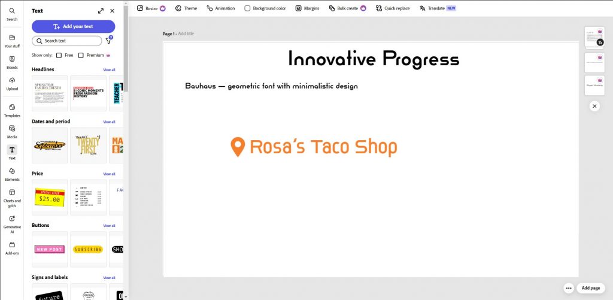Select the Rosa's Taco Shop text
The height and width of the screenshot is (300, 613).
pyautogui.click(x=323, y=147)
